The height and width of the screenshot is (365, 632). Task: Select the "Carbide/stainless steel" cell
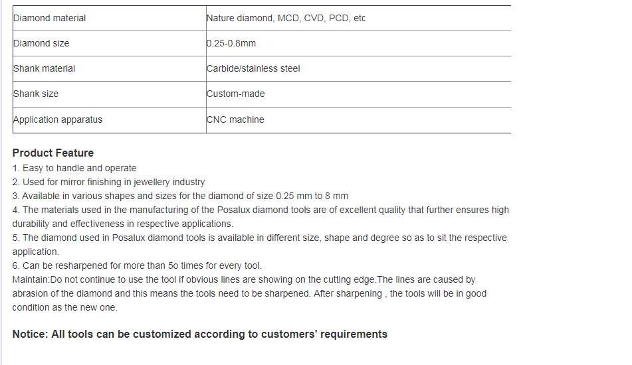[x=358, y=69]
